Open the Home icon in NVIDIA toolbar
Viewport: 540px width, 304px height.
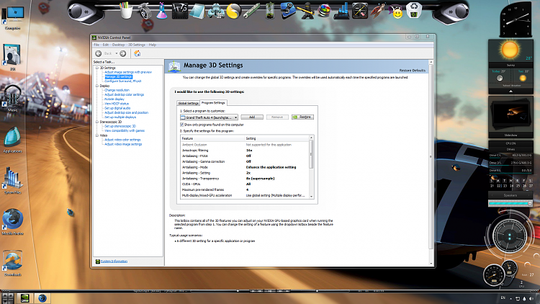[137, 53]
